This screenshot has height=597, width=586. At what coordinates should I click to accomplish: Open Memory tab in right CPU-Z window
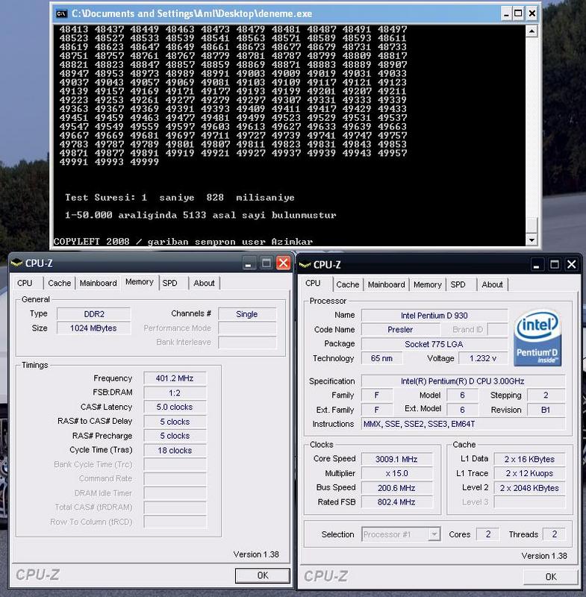click(x=428, y=284)
